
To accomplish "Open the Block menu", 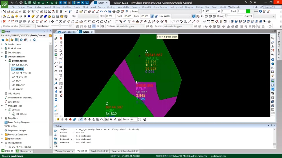I will click(85, 7).
